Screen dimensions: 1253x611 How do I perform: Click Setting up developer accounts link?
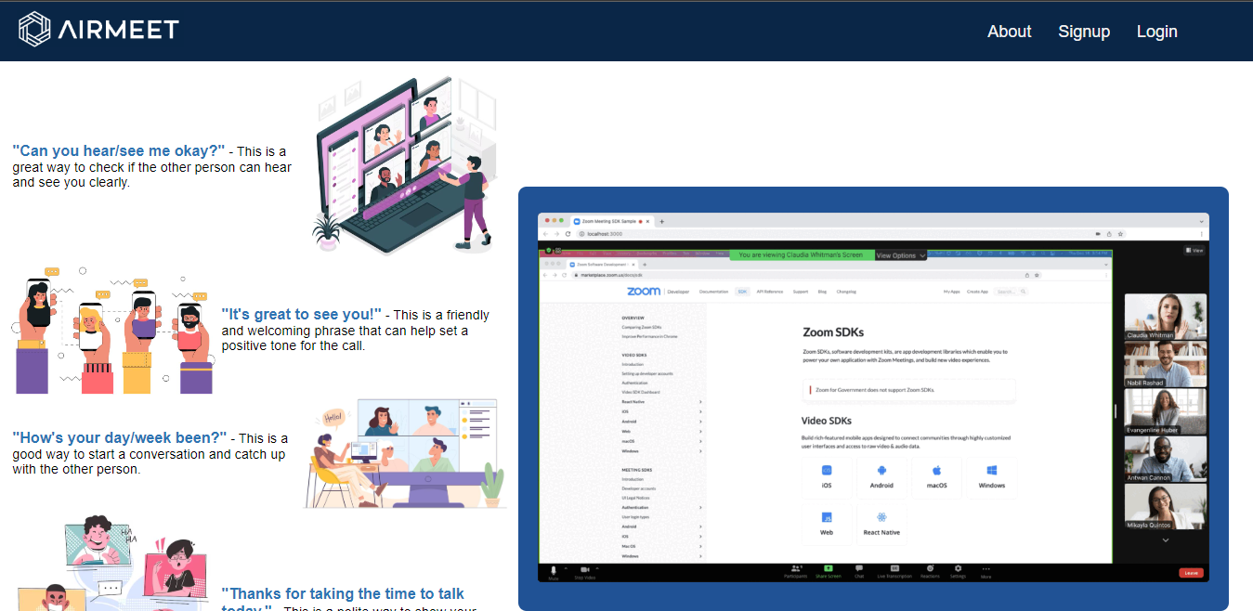647,373
